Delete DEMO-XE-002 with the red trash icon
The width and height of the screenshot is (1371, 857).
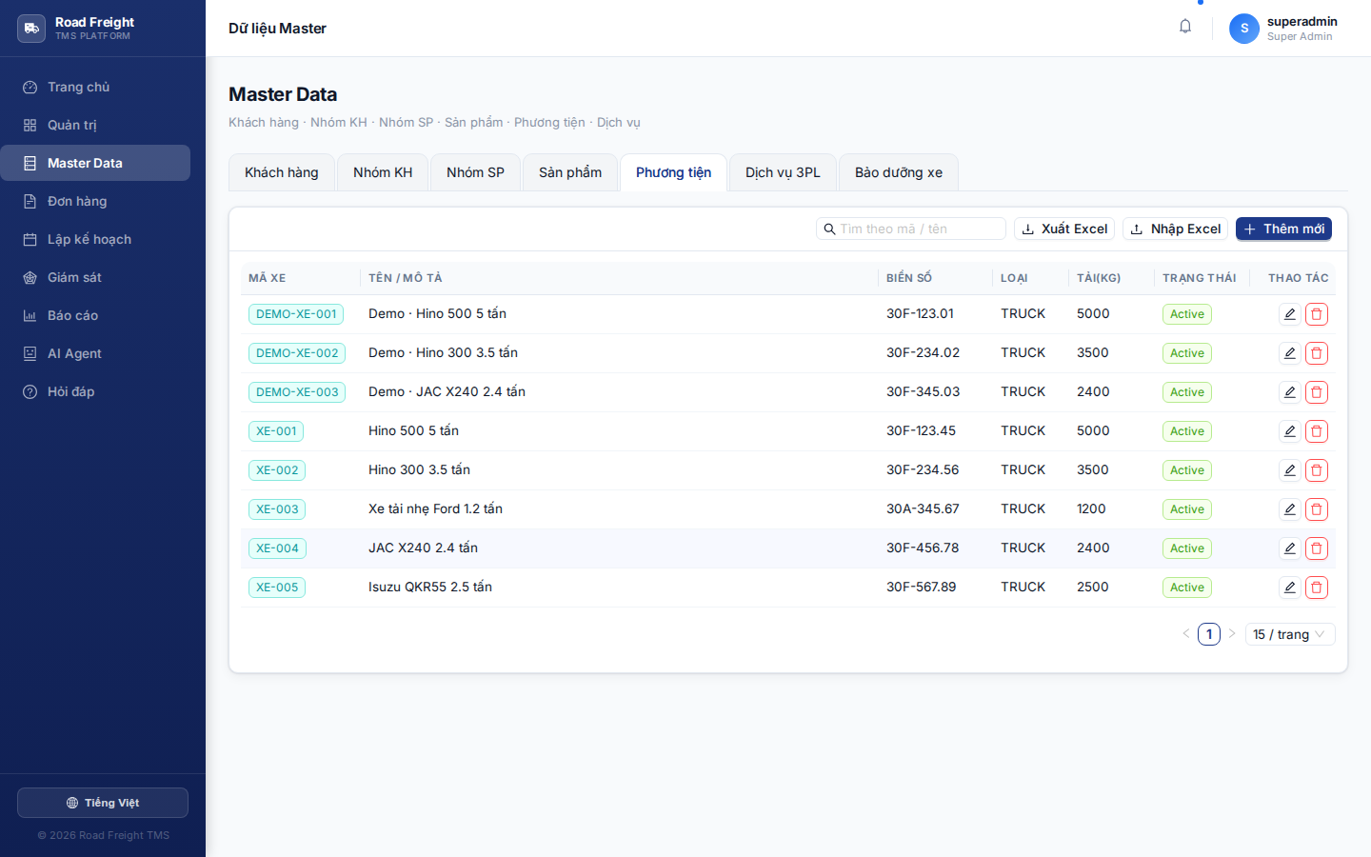click(1317, 353)
